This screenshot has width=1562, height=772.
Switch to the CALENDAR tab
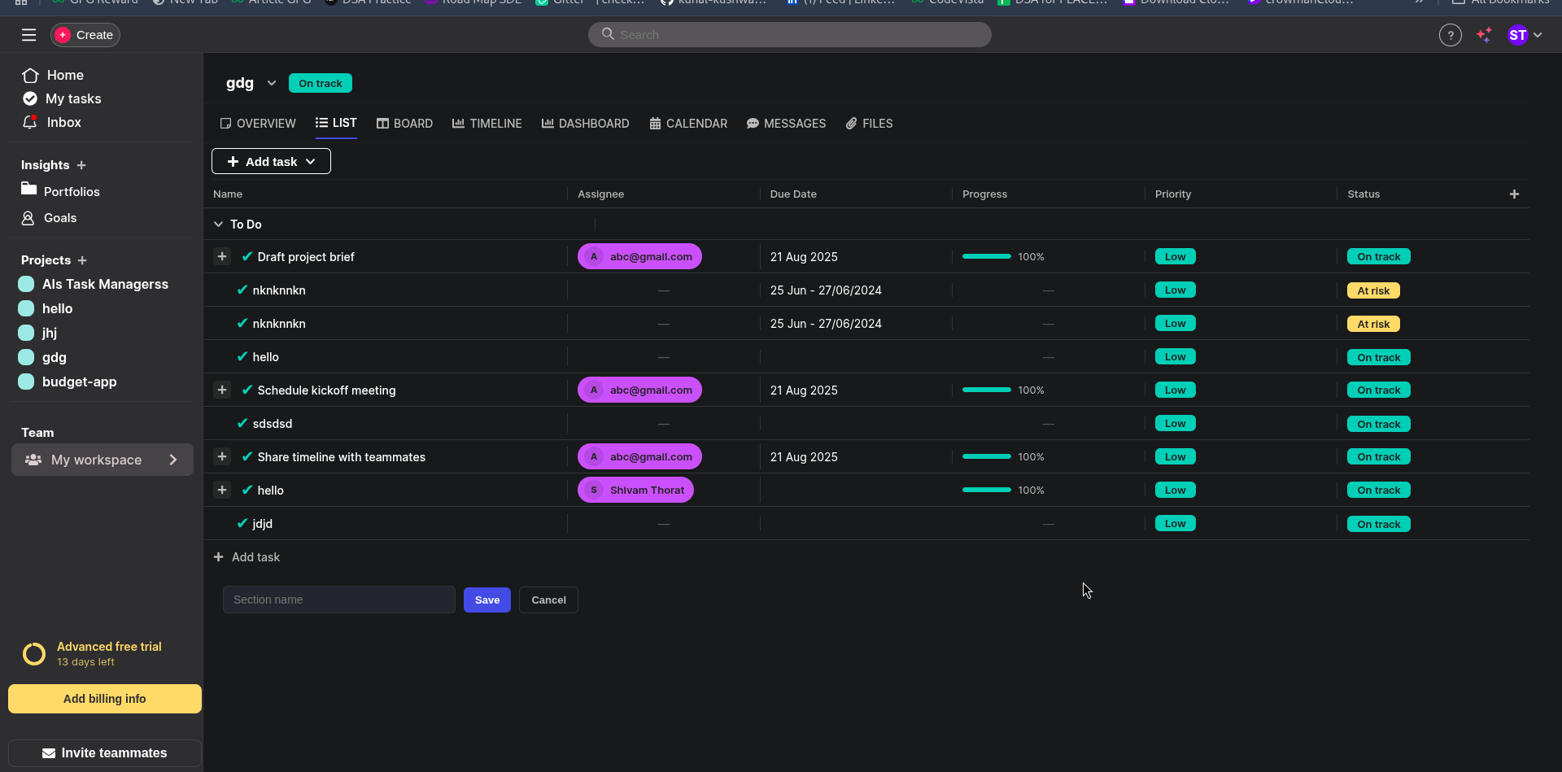pos(688,124)
